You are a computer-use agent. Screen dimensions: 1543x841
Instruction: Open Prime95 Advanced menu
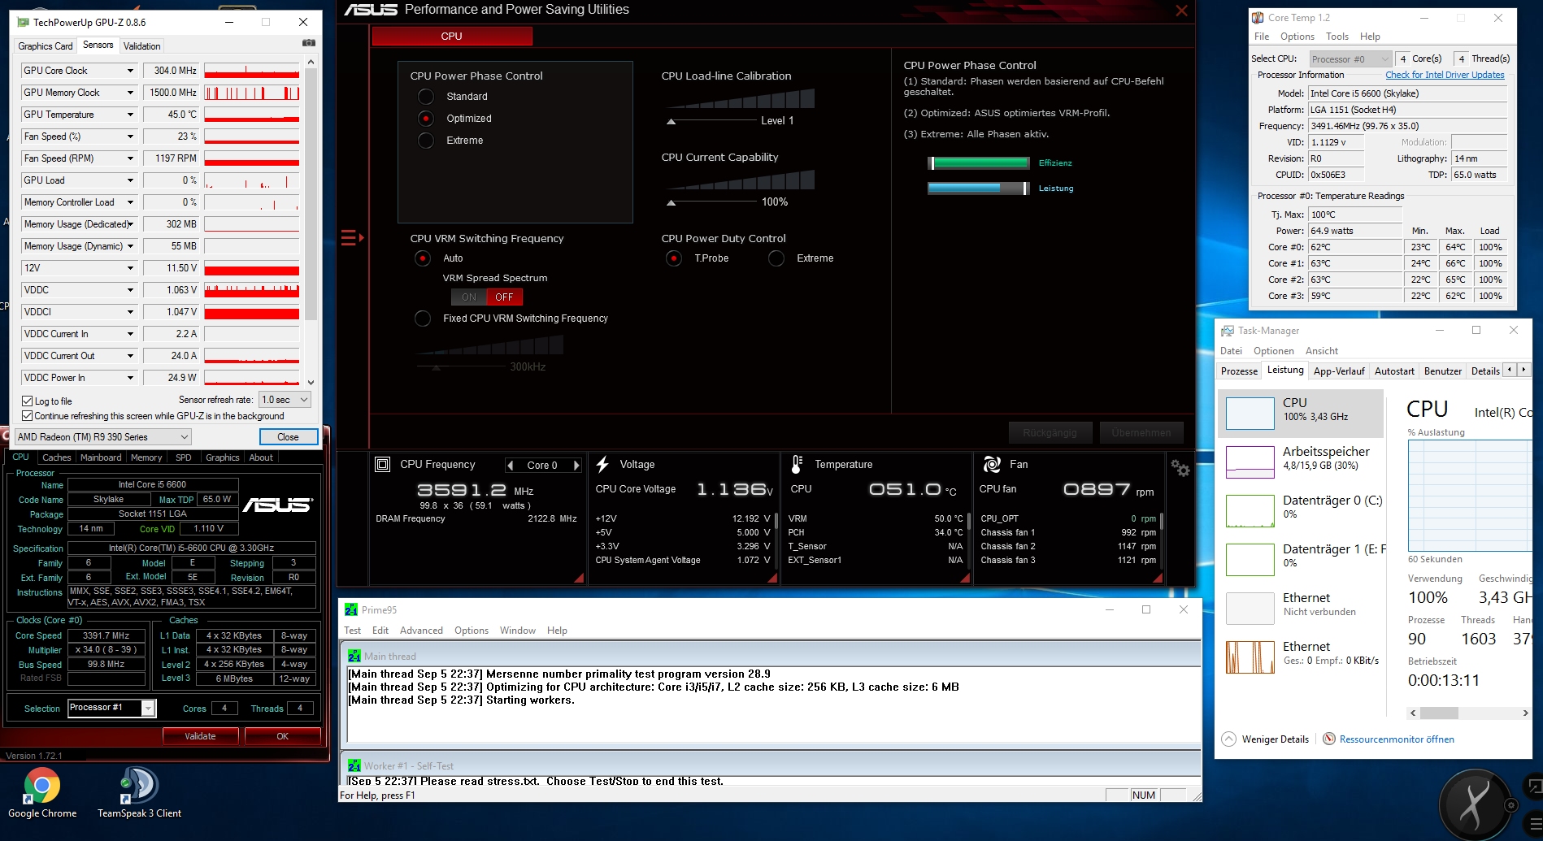(421, 631)
